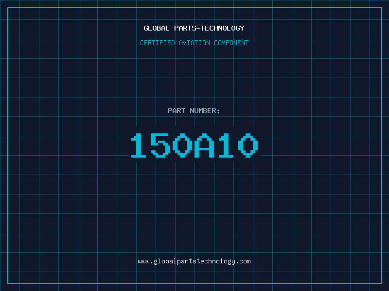Click the word GLOBAL in the title
Viewport: 389px width, 291px height.
pyautogui.click(x=156, y=28)
